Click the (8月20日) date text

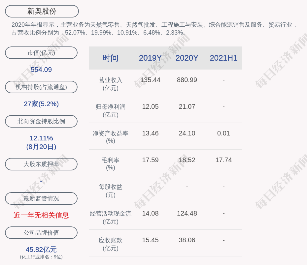(x=41, y=147)
